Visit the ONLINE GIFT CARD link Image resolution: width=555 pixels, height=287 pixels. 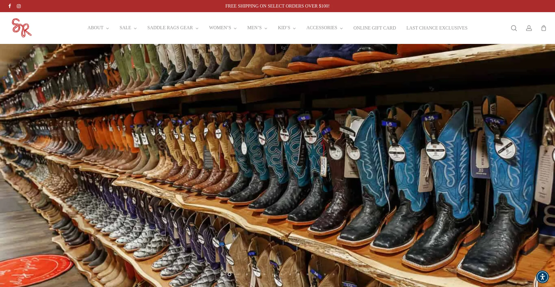pyautogui.click(x=375, y=28)
